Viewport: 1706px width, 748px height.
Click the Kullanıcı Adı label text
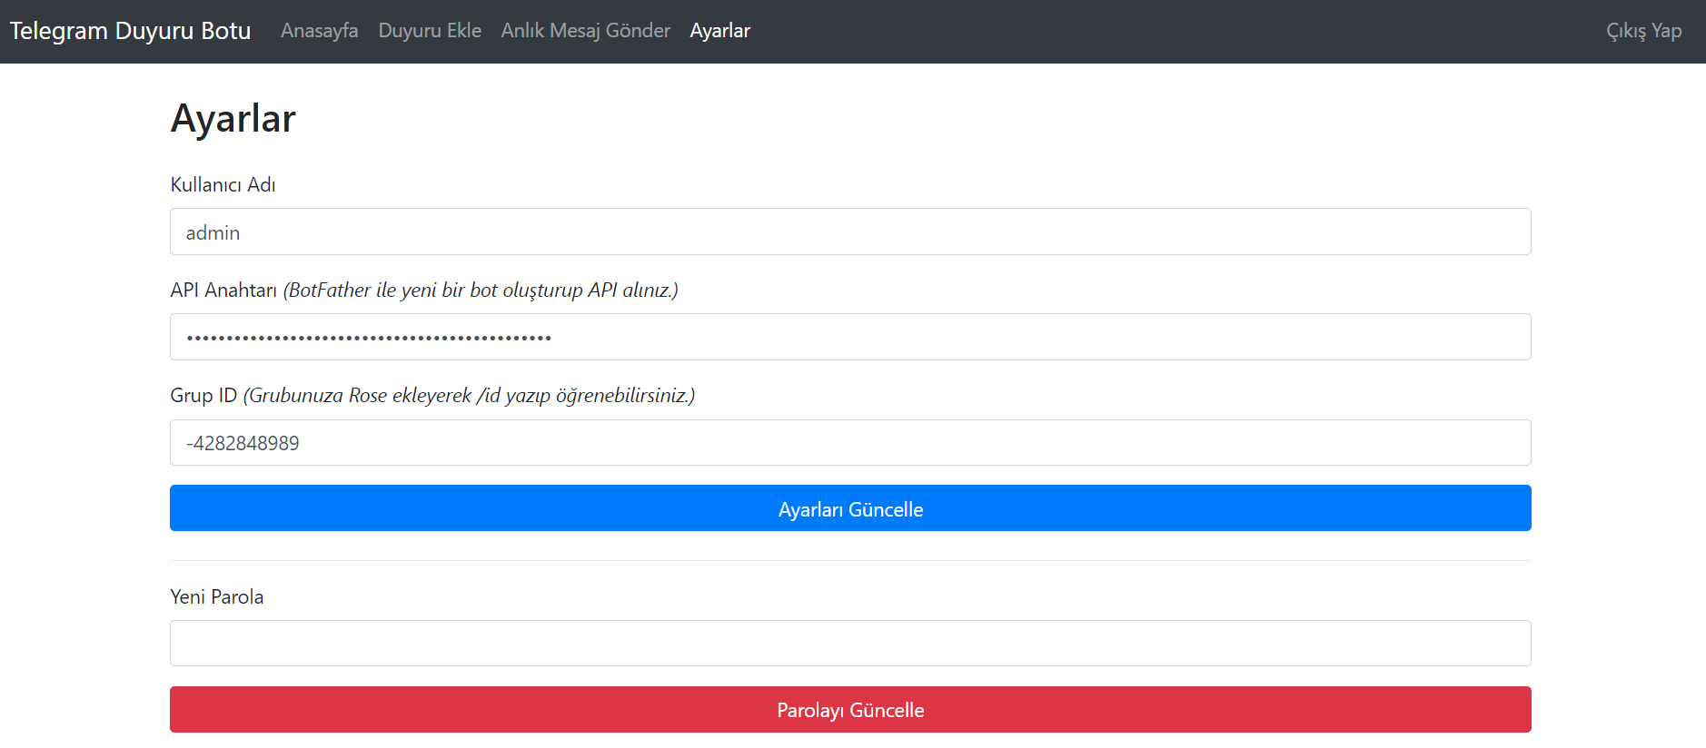coord(223,184)
